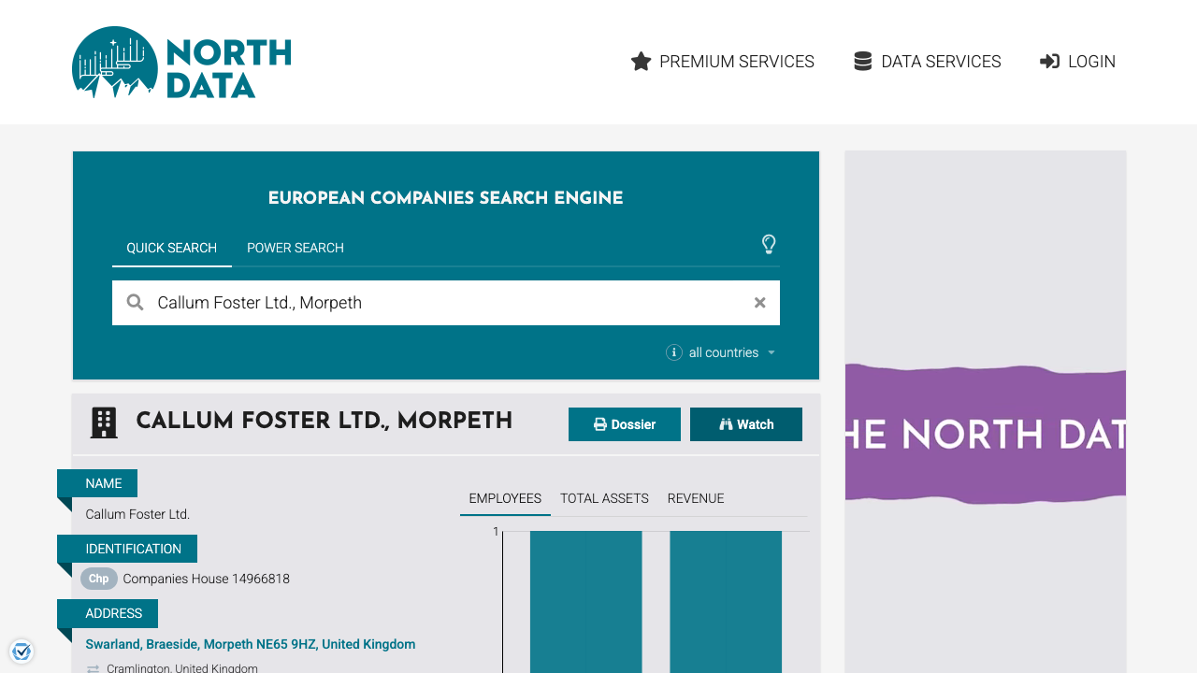The image size is (1197, 673).
Task: Click the Watch button
Action: click(745, 423)
